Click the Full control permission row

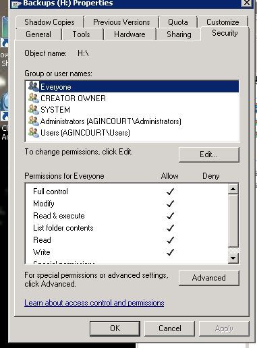coord(126,192)
